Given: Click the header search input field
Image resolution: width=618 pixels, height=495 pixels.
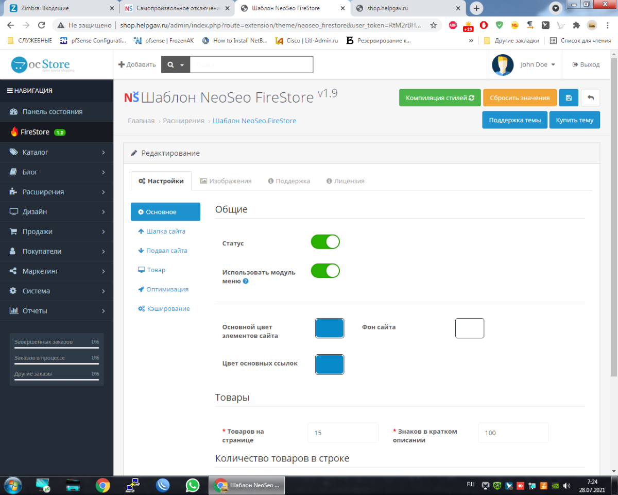Looking at the screenshot, I should pyautogui.click(x=251, y=65).
